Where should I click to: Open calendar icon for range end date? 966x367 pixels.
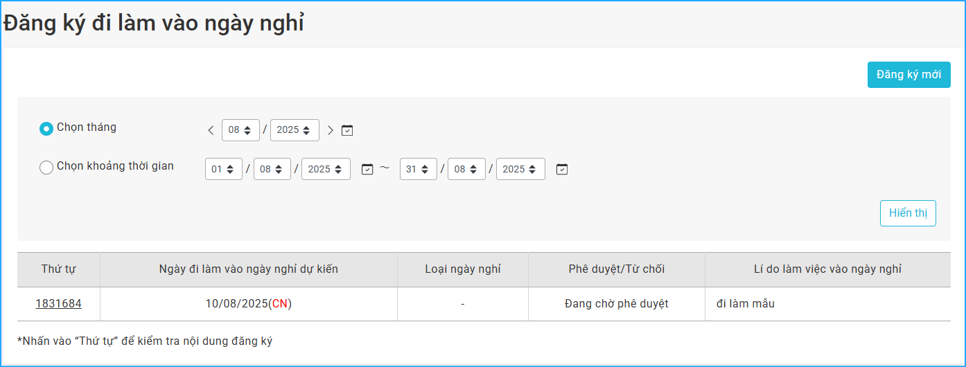point(562,169)
